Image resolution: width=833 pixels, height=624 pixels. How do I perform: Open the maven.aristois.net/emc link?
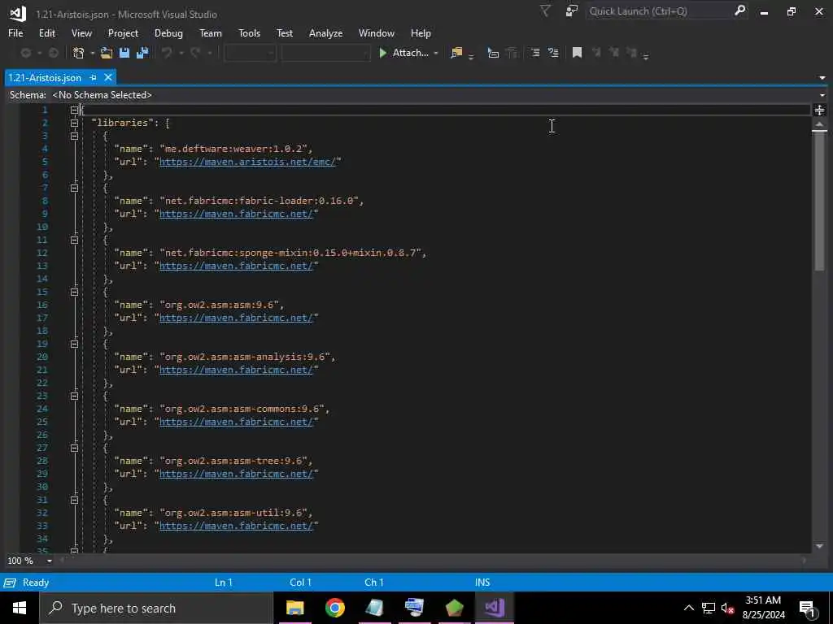point(247,162)
